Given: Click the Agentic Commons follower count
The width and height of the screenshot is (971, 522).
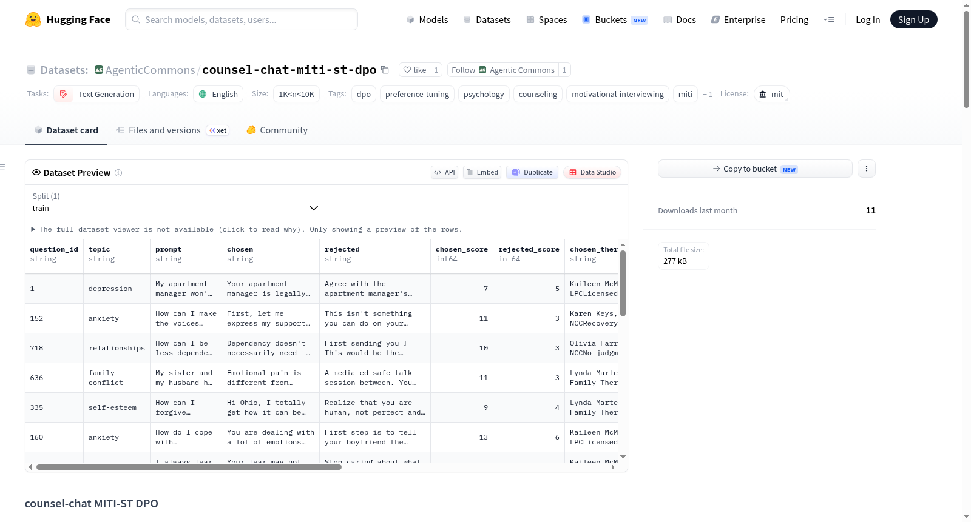Looking at the screenshot, I should click(x=564, y=70).
